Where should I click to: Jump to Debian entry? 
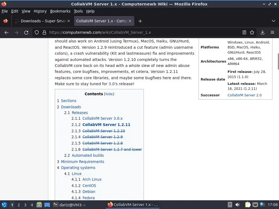[89, 192]
